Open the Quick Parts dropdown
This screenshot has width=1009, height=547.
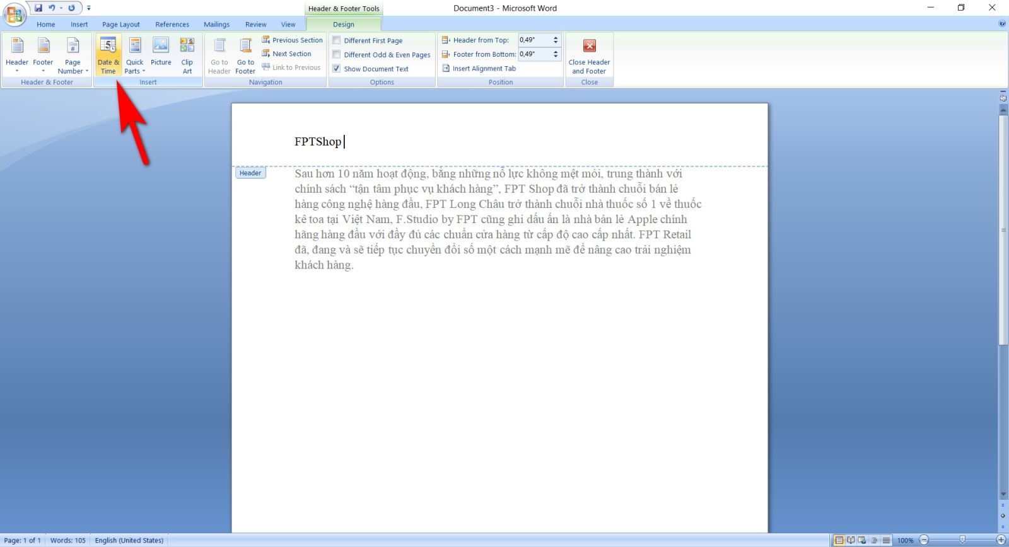(x=134, y=55)
